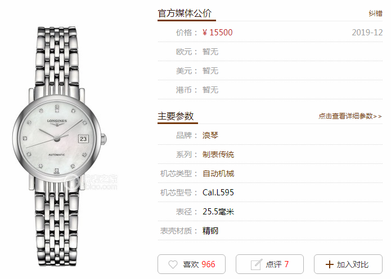Viewport: 391px width, 279px height.
Task: Click the 纠错 correction link
Action: (376, 13)
